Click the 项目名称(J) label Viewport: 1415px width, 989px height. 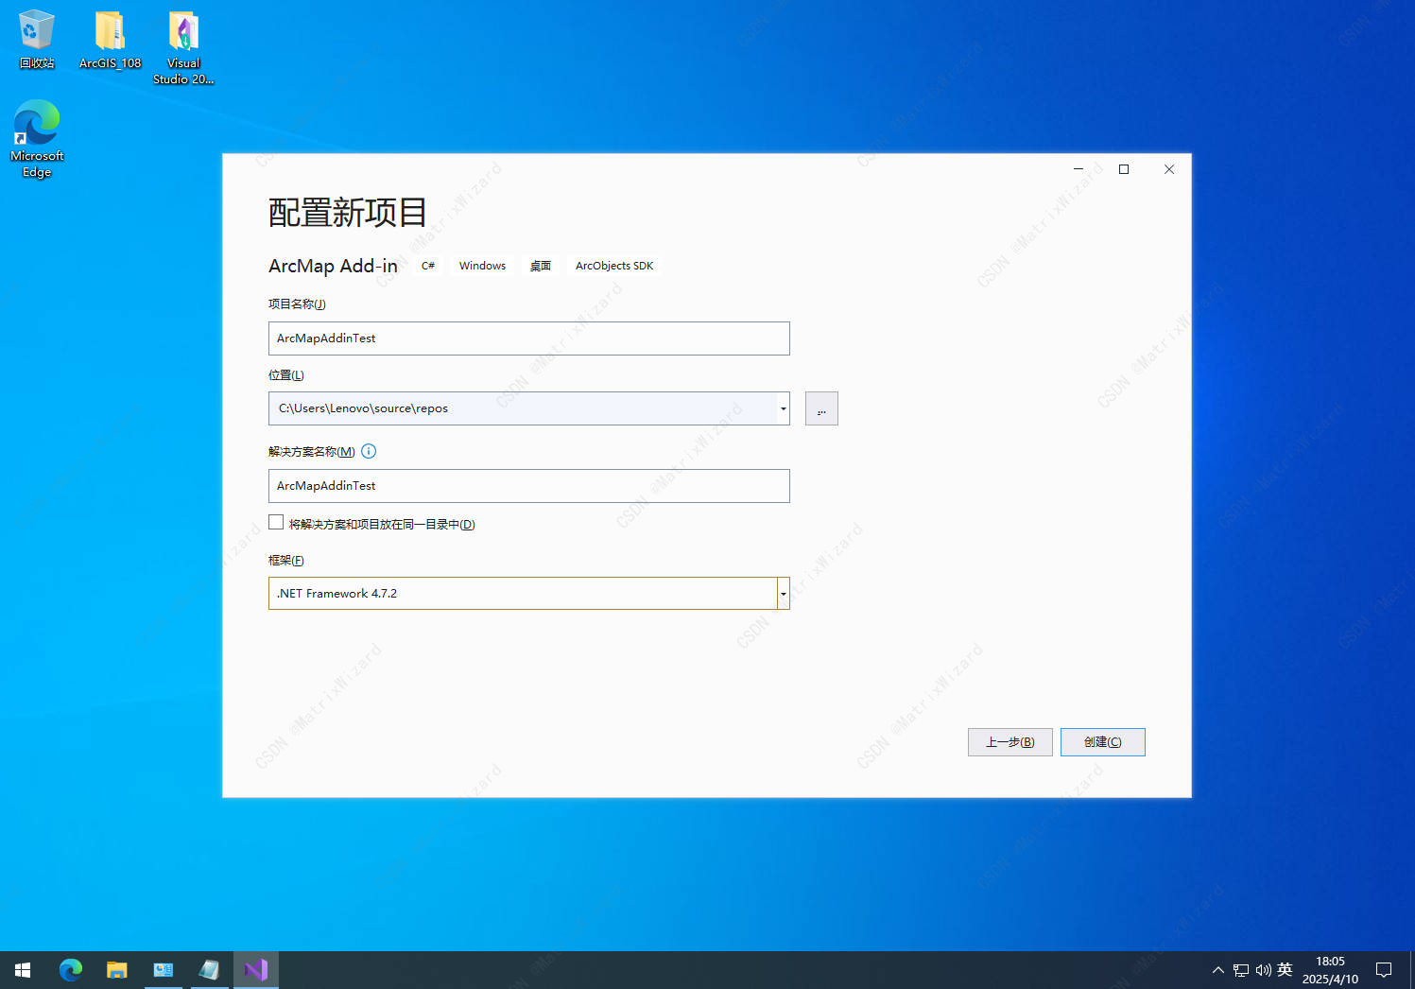tap(297, 304)
